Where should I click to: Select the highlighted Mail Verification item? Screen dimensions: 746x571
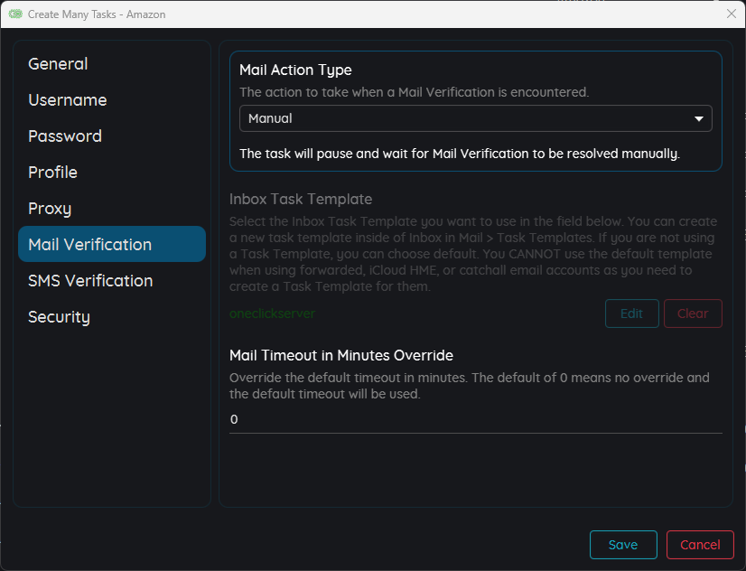[x=112, y=244]
